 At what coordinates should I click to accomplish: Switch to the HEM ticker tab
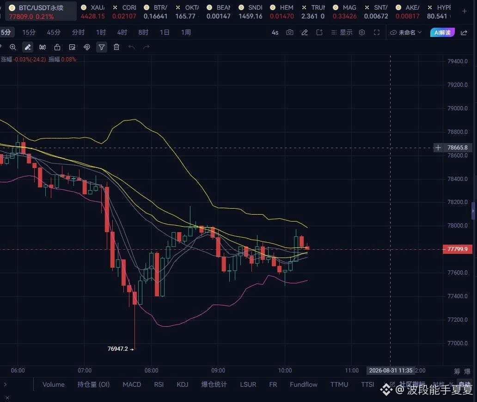pyautogui.click(x=282, y=12)
